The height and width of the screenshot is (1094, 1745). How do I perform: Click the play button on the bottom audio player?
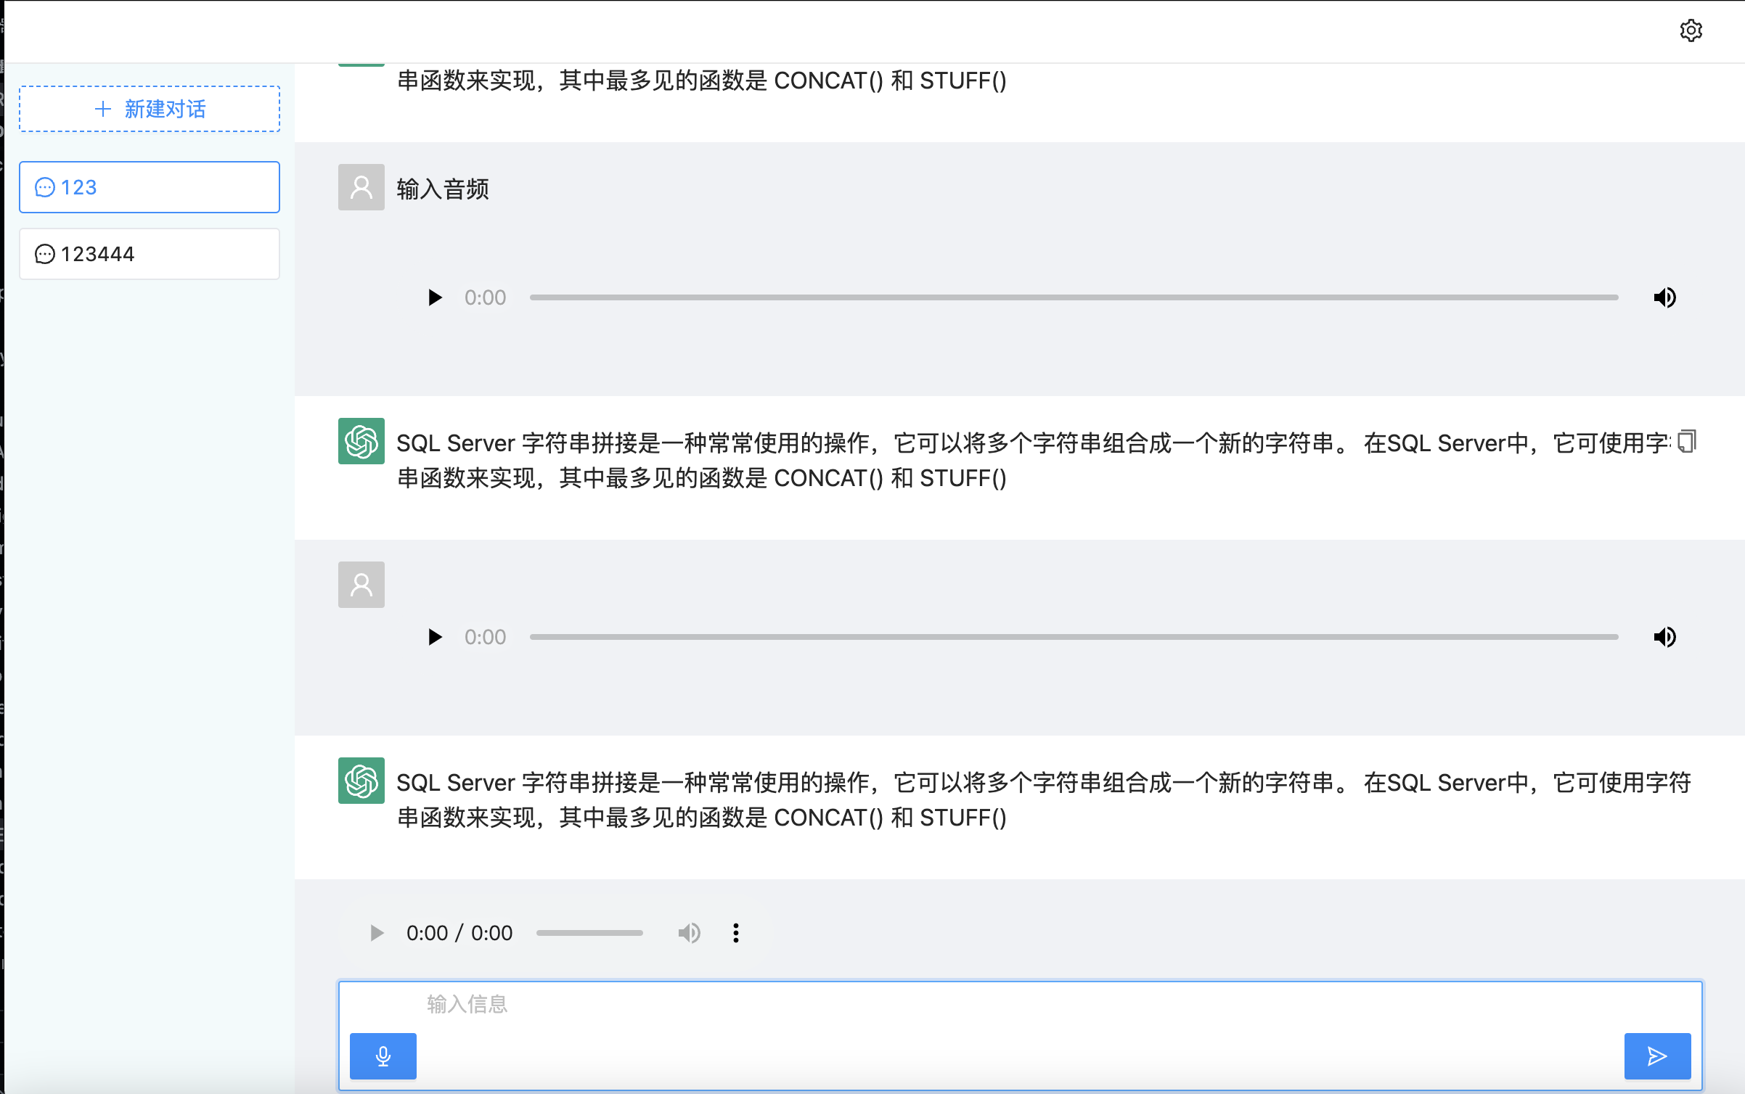(376, 933)
